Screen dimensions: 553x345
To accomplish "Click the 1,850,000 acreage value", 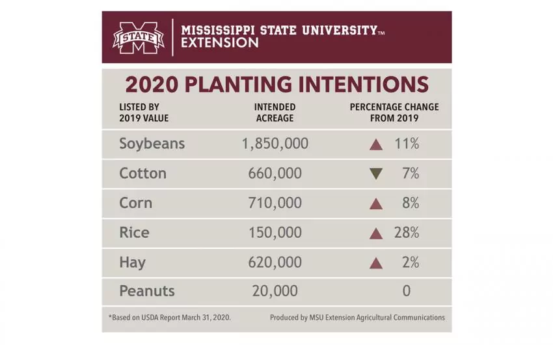I will tap(275, 144).
